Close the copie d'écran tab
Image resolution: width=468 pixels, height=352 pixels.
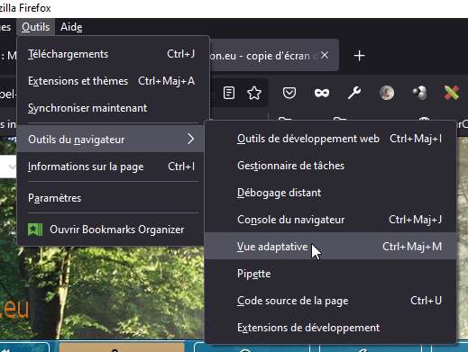point(325,55)
